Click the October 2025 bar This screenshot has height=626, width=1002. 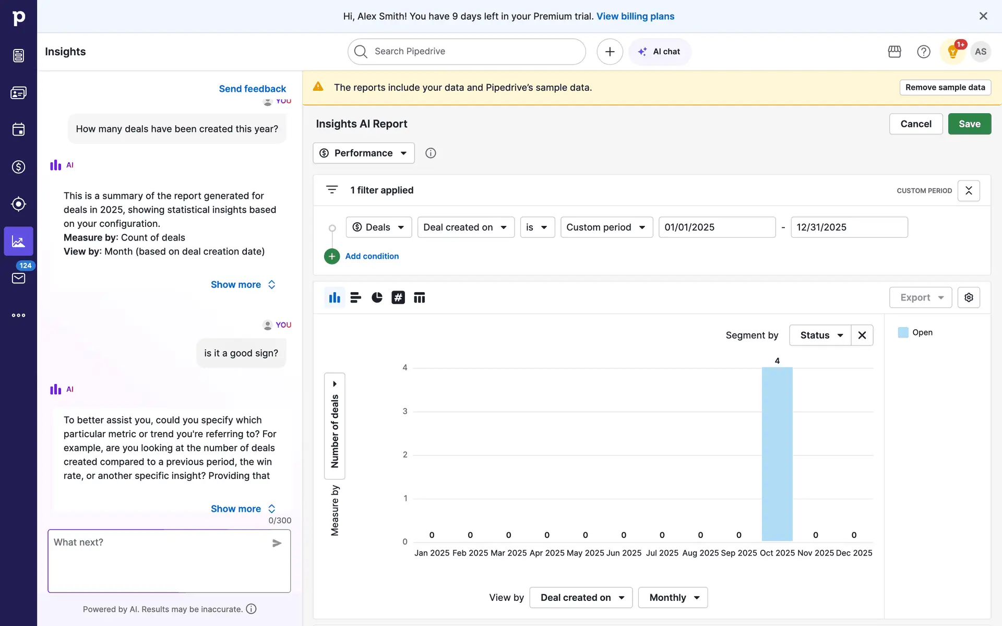click(777, 454)
